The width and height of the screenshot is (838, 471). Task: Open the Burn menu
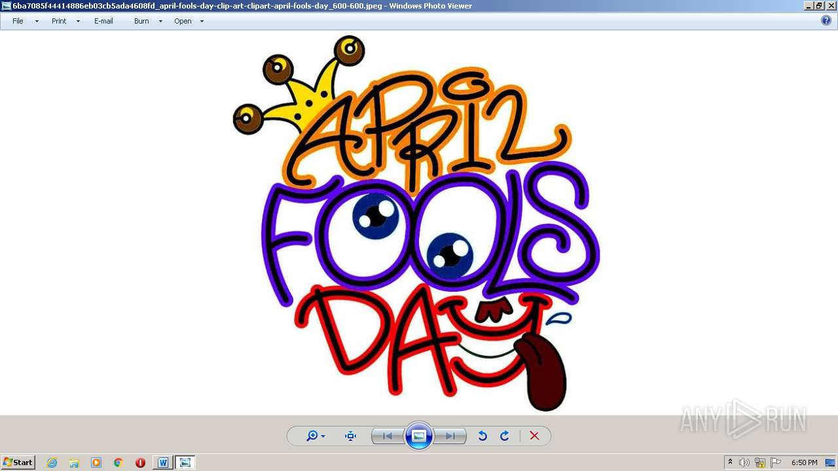coord(141,21)
